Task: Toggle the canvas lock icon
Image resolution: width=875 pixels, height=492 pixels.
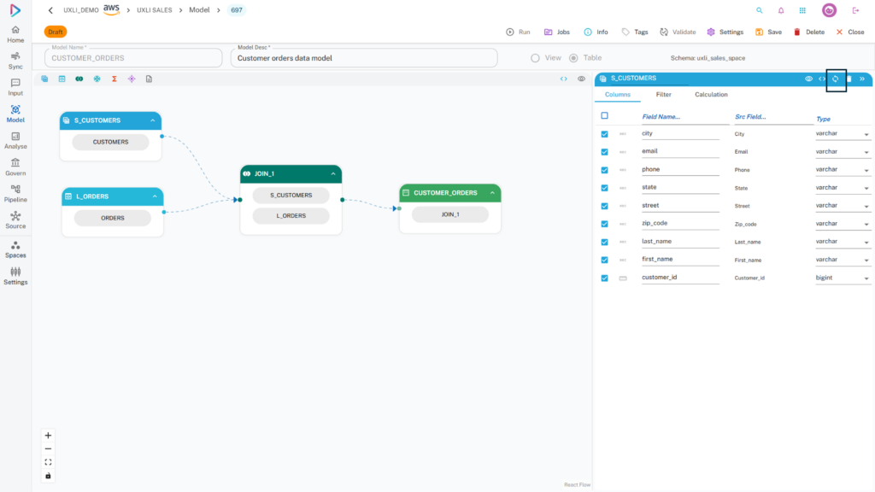Action: coord(48,476)
